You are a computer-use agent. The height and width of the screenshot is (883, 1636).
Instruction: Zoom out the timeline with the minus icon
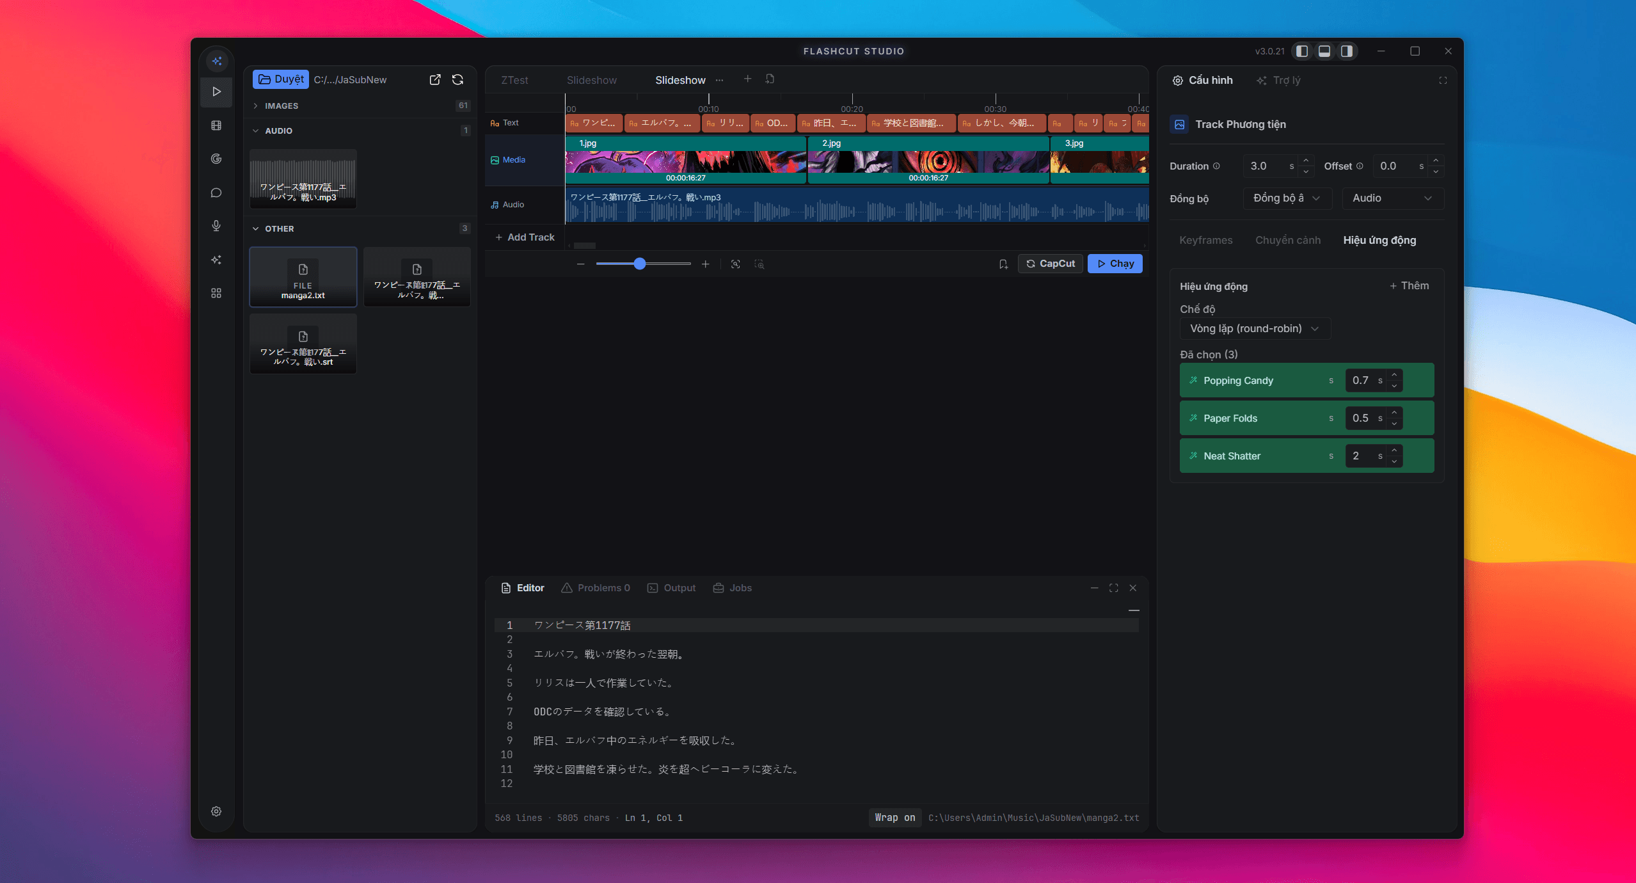[581, 264]
